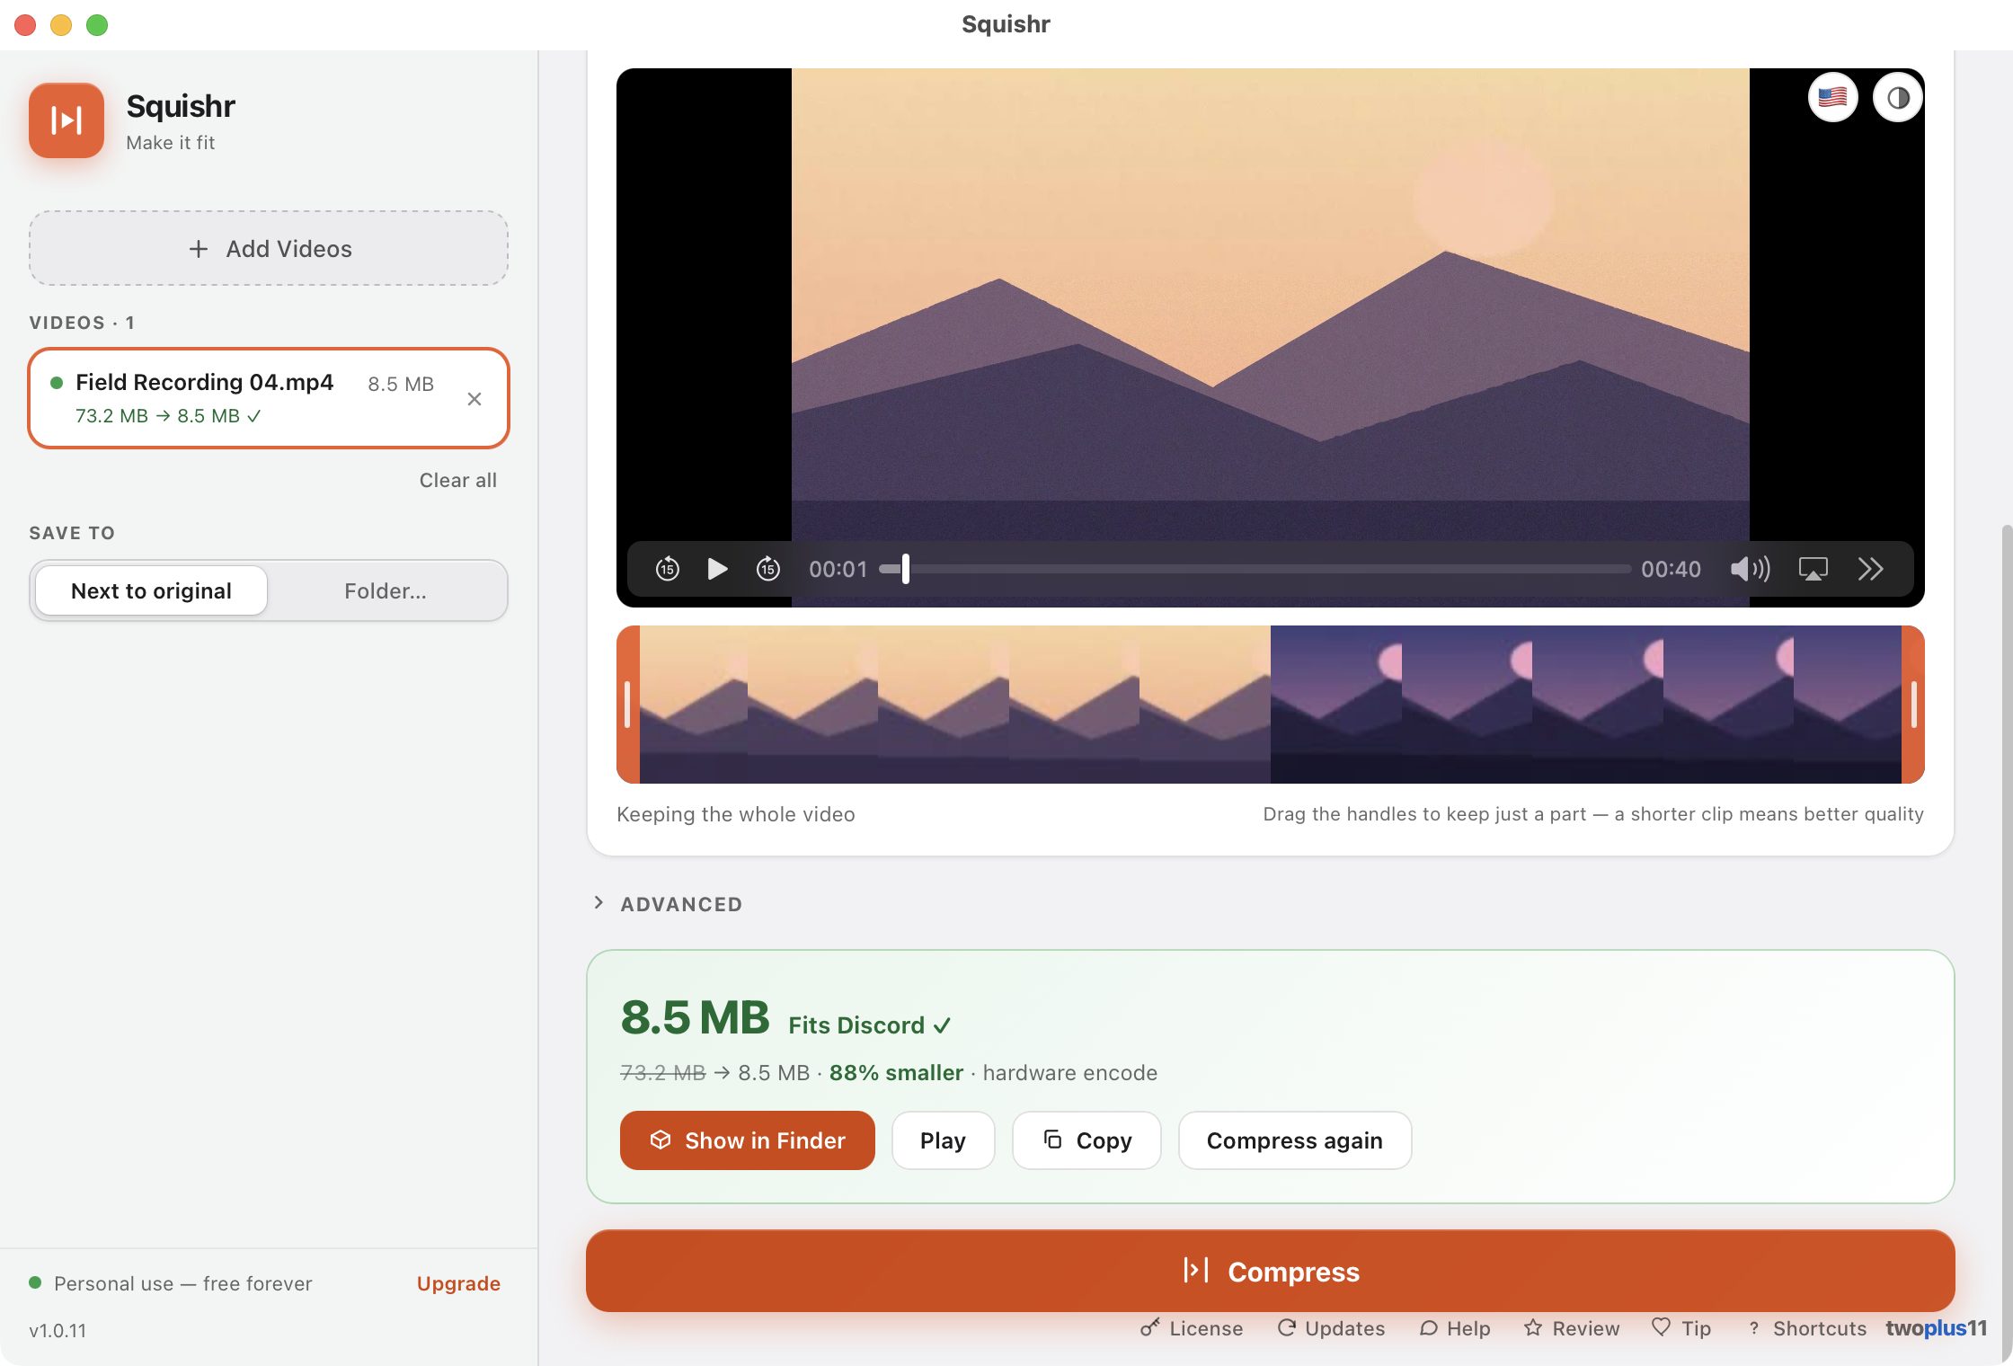The width and height of the screenshot is (2013, 1366).
Task: Click Fits Discord status text
Action: 869,1025
